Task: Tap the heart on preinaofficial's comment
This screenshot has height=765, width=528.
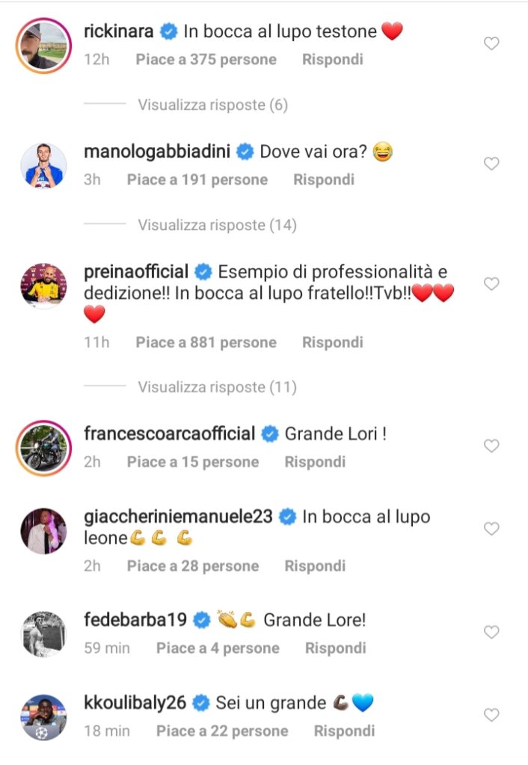Action: coord(491,284)
